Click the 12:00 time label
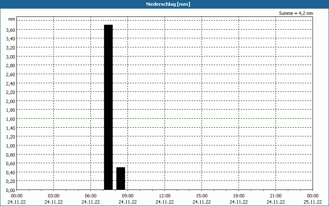Viewport: 329px width, 206px height. (x=165, y=196)
